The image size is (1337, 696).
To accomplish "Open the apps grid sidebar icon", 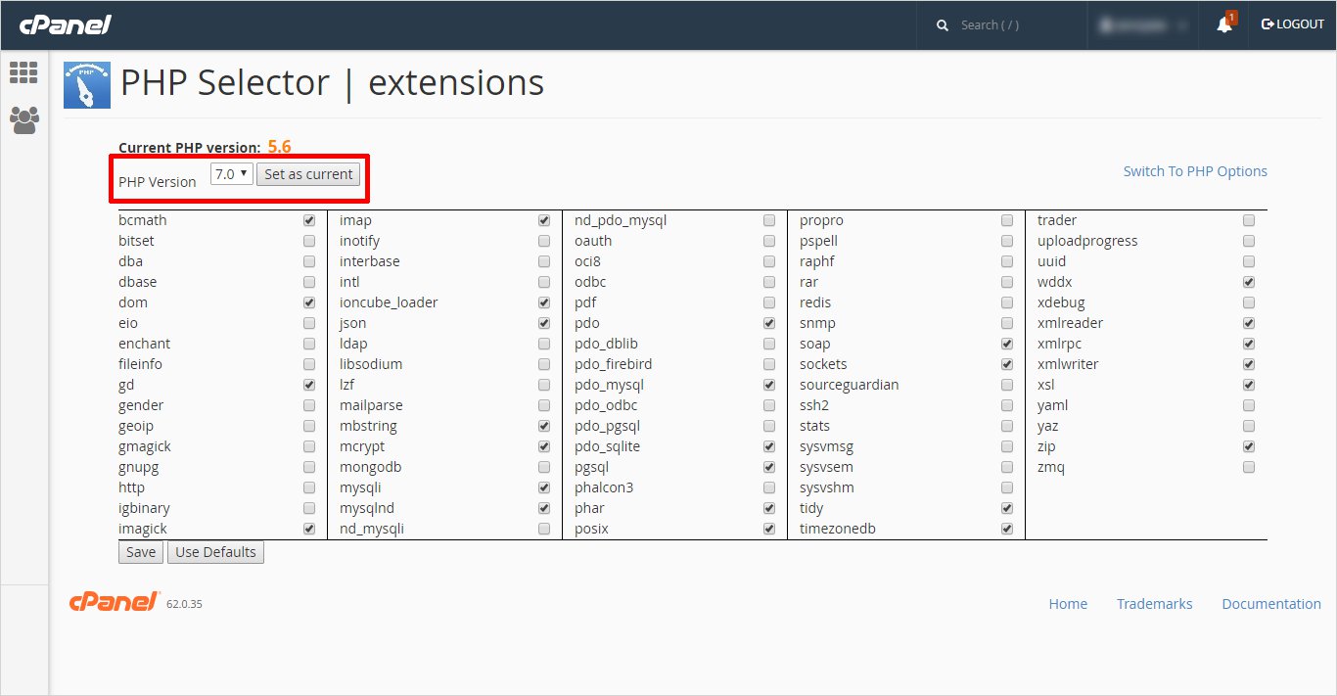I will pyautogui.click(x=23, y=72).
